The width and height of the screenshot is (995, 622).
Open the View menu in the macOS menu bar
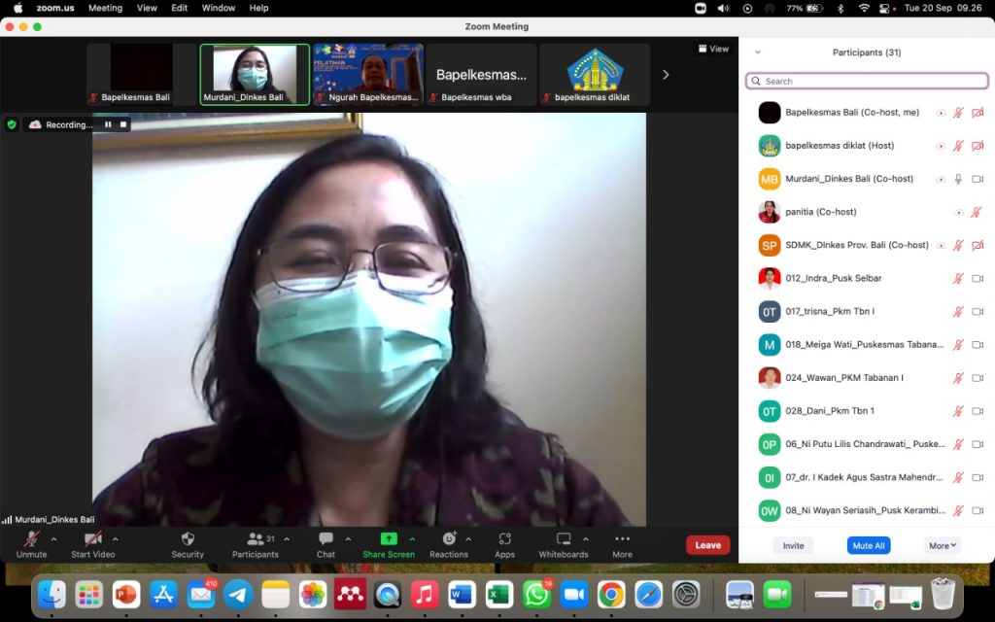(147, 8)
